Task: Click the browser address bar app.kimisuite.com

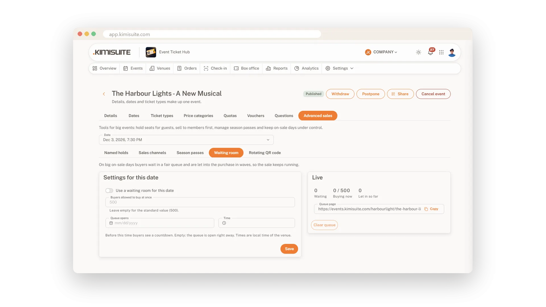Action: click(x=212, y=34)
